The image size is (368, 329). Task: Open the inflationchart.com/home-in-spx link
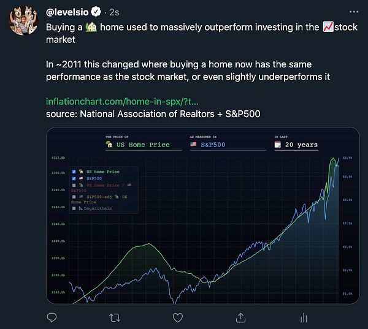(x=122, y=102)
